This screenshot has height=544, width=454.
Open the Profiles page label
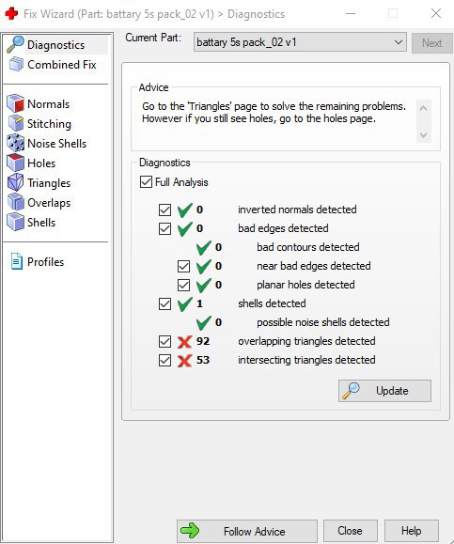click(x=45, y=262)
